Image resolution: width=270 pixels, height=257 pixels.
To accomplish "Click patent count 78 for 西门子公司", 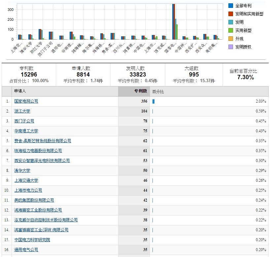I will (145, 121).
